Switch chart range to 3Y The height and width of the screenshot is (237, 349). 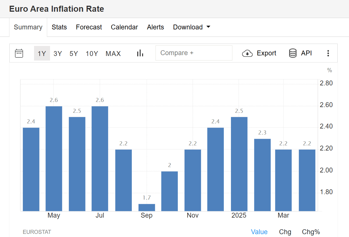click(x=58, y=53)
